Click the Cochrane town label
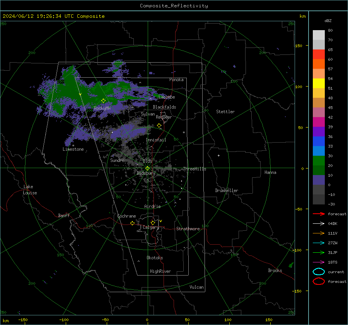348x325 pixels. point(126,216)
